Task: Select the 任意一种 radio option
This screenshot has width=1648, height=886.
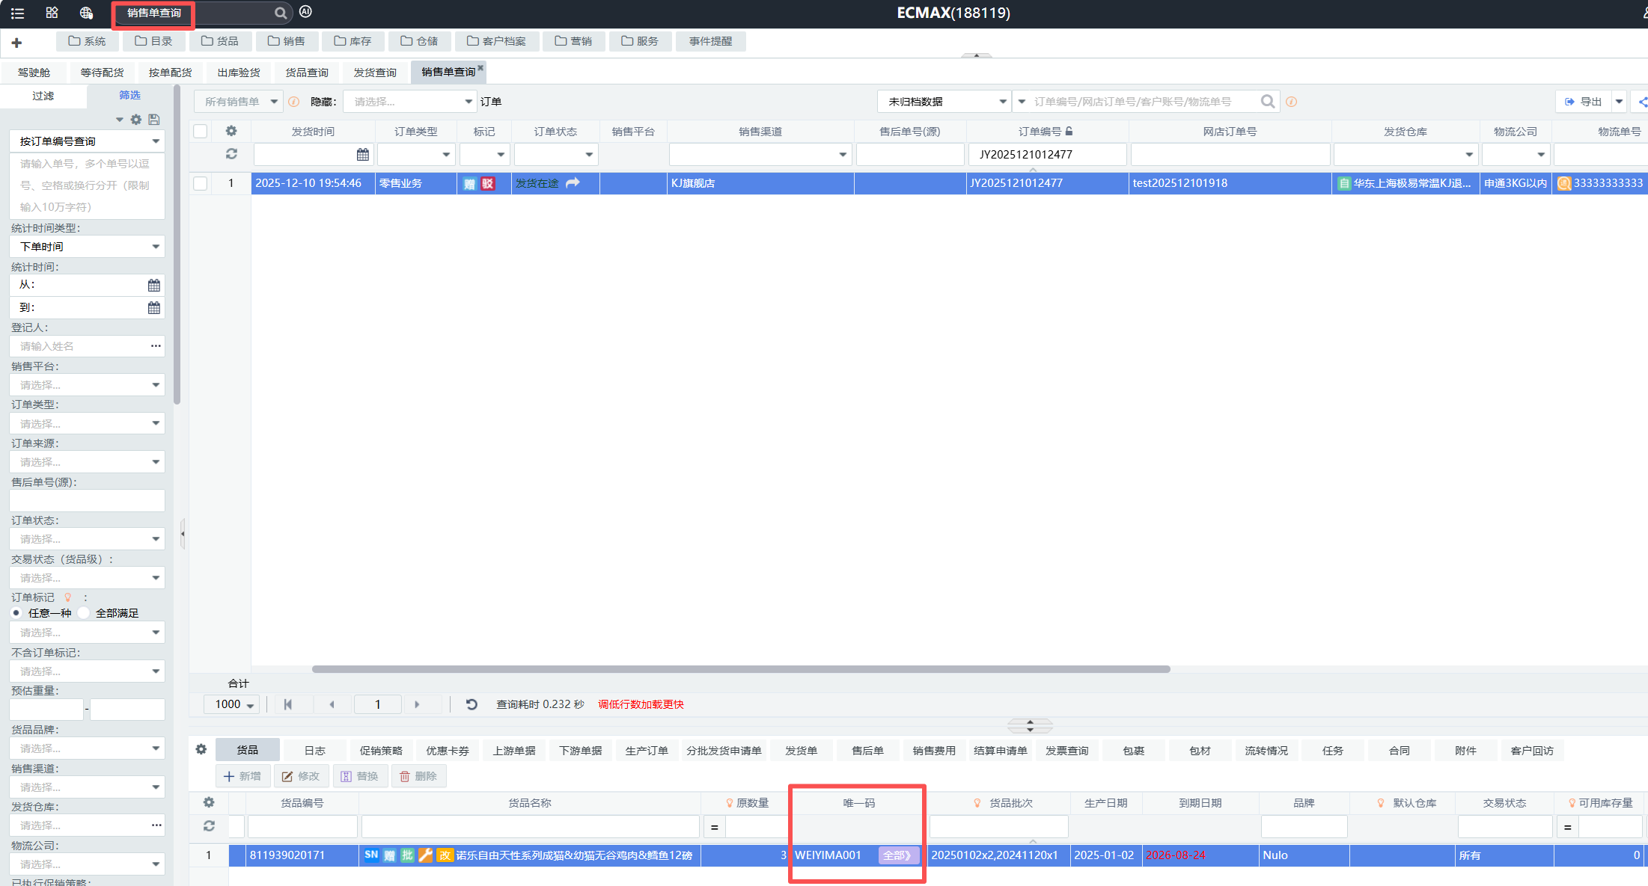Action: 16,613
